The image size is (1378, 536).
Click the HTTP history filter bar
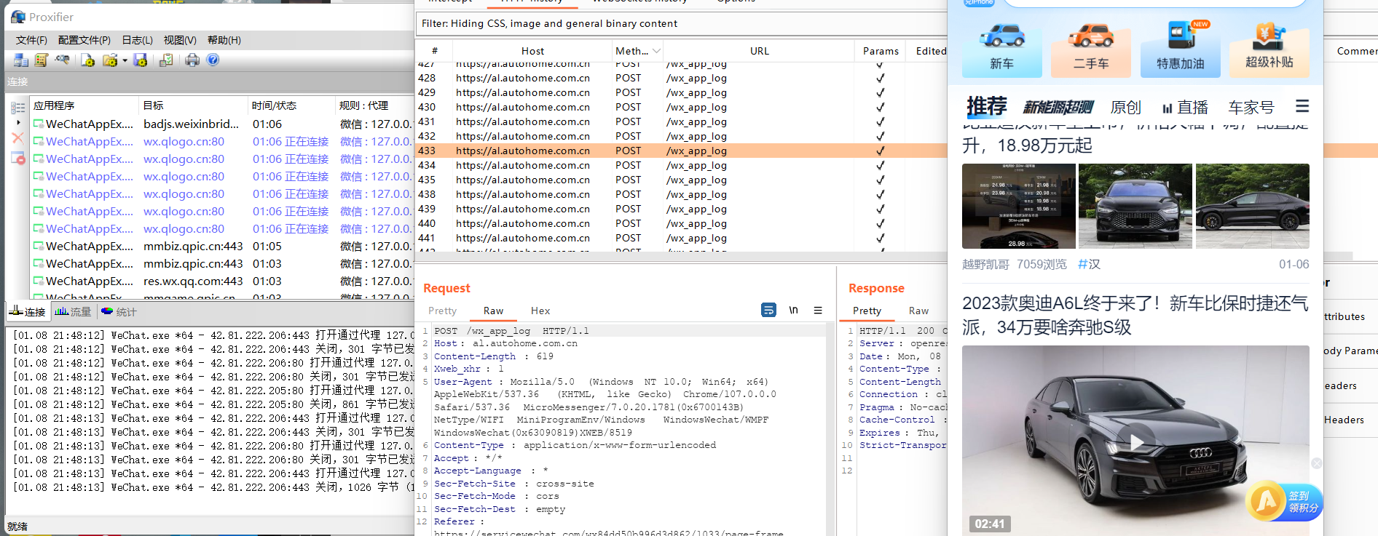[x=681, y=23]
